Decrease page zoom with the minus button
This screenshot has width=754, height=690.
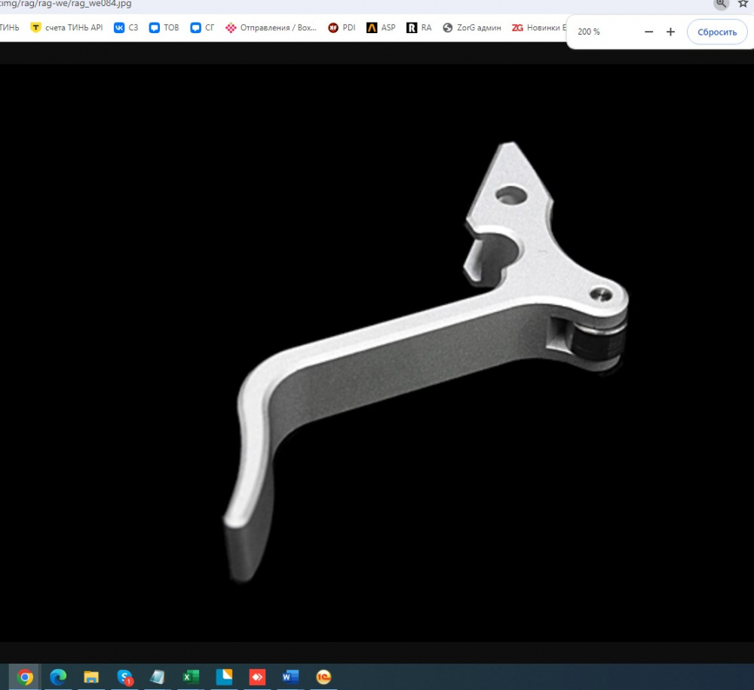648,32
